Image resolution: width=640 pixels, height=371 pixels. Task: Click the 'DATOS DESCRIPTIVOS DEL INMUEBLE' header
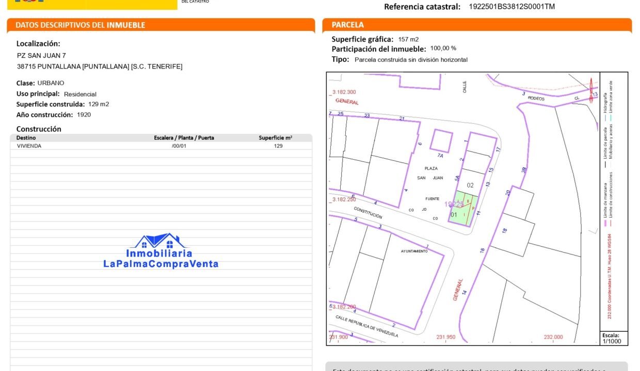point(81,25)
